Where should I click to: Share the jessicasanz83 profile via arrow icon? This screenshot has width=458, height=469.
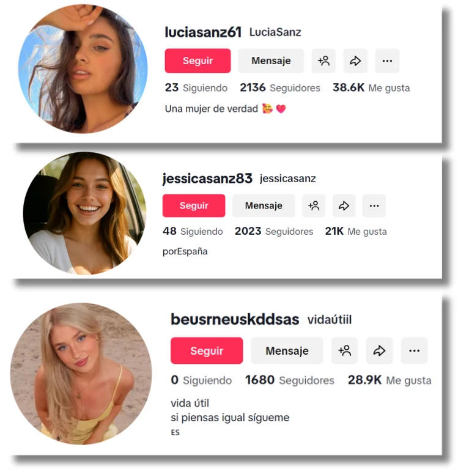(344, 205)
